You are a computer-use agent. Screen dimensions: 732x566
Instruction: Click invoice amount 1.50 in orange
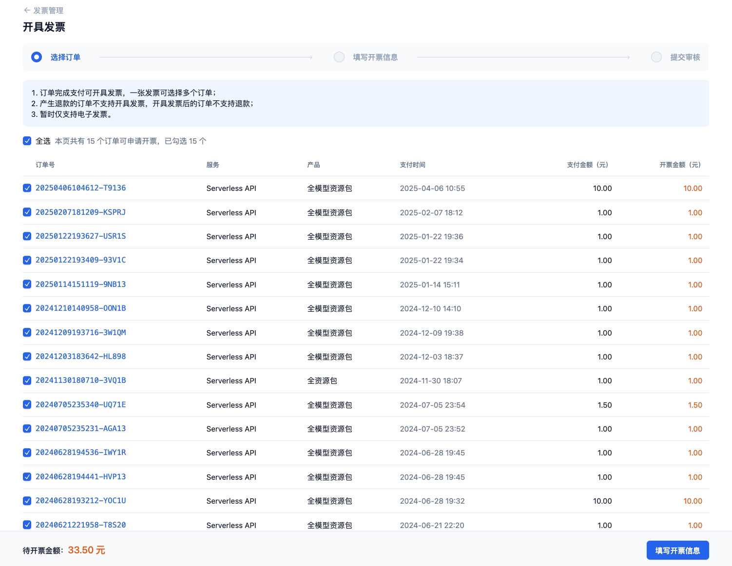click(695, 405)
